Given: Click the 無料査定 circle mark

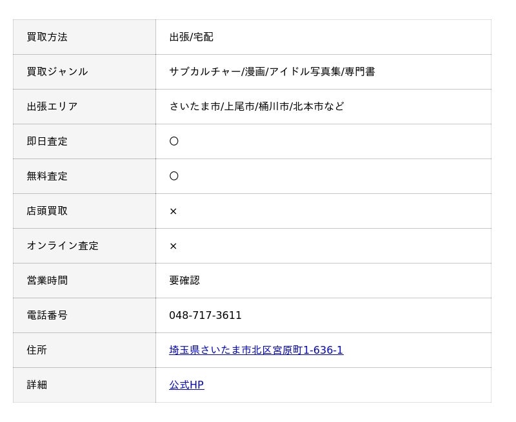Looking at the screenshot, I should tap(174, 176).
